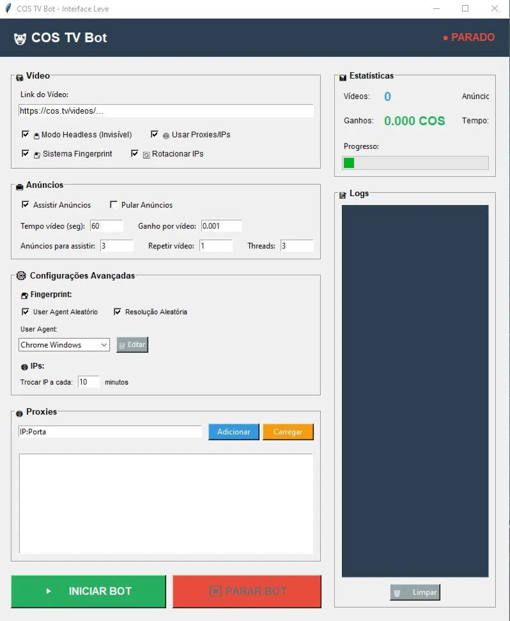This screenshot has height=621, width=510.
Task: Click the trash icon on Limpar button
Action: click(x=397, y=593)
